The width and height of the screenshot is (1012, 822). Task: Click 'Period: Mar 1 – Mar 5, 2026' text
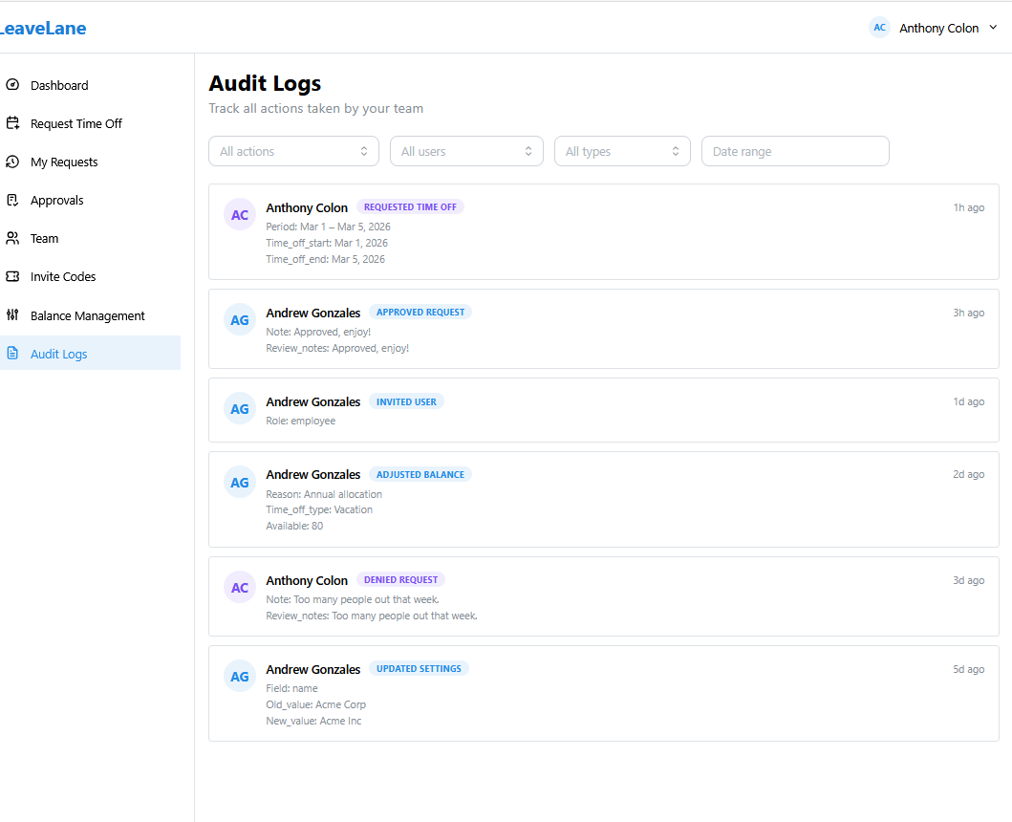click(x=328, y=227)
